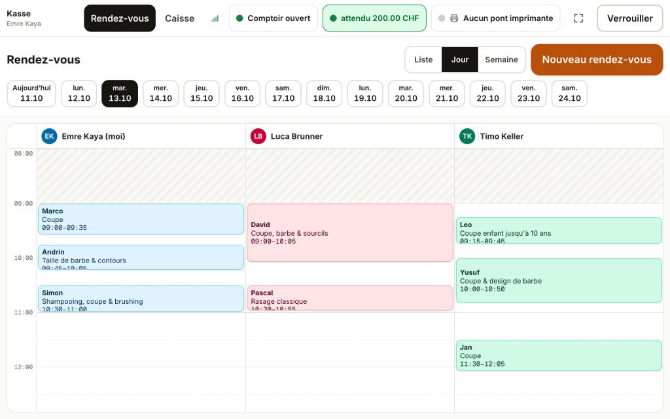This screenshot has height=419, width=670.
Task: Open Marco's Coupe appointment
Action: point(141,219)
